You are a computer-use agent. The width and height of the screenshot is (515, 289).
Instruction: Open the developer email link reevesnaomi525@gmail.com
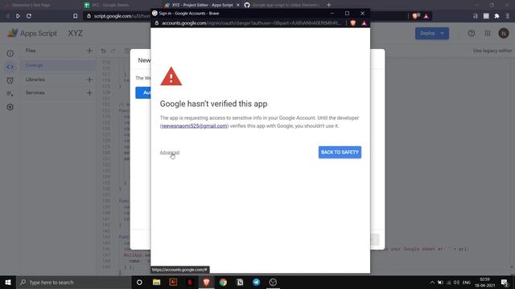(194, 126)
